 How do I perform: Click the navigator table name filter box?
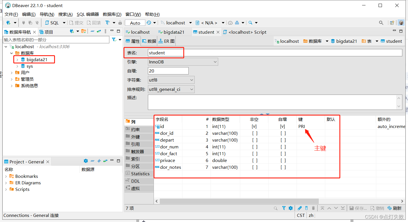[56, 40]
